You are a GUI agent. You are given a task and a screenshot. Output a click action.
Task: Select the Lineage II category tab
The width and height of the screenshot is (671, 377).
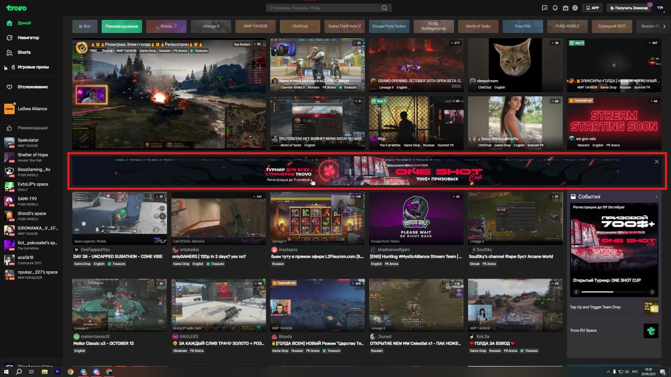211,26
